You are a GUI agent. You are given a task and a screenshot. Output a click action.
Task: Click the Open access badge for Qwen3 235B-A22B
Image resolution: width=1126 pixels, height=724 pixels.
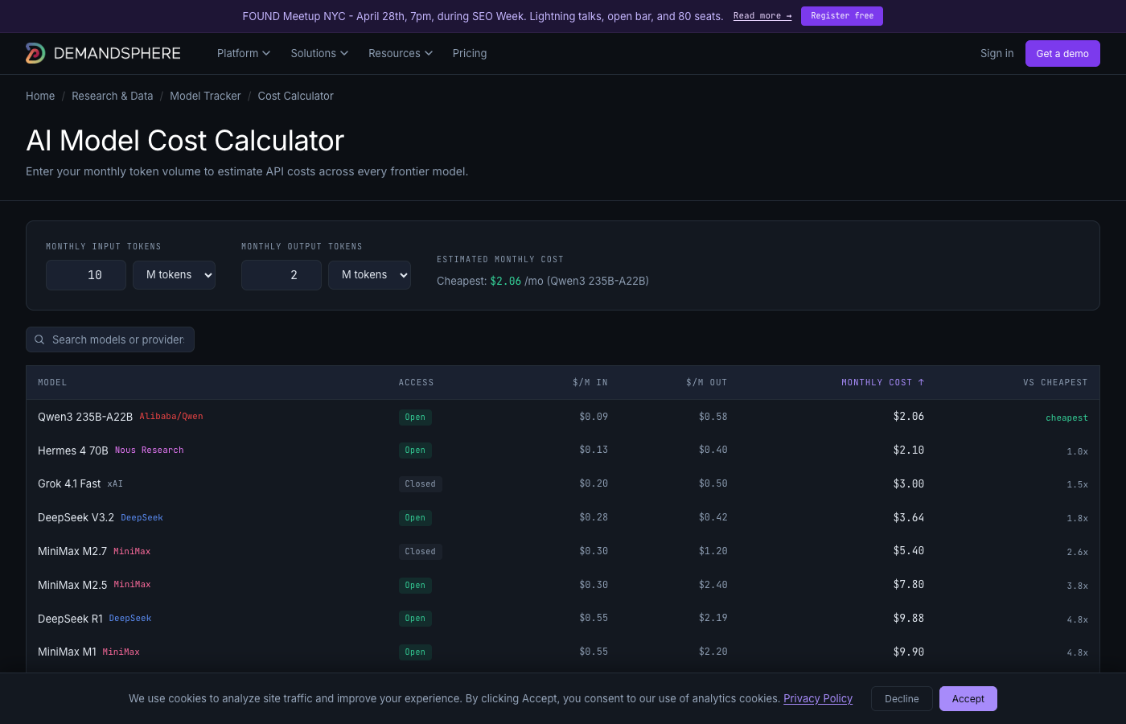tap(415, 418)
